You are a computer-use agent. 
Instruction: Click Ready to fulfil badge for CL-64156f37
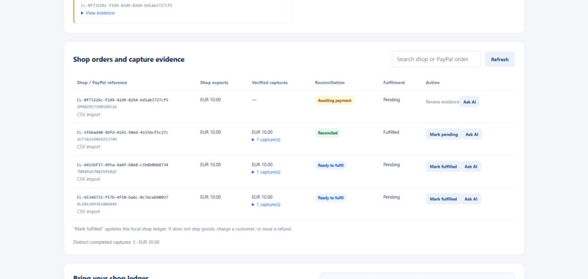330,165
